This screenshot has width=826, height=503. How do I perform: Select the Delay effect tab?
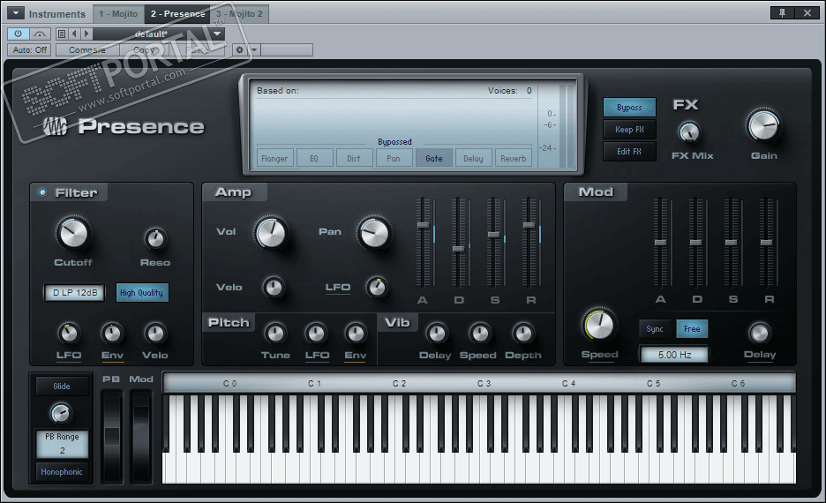pyautogui.click(x=473, y=159)
